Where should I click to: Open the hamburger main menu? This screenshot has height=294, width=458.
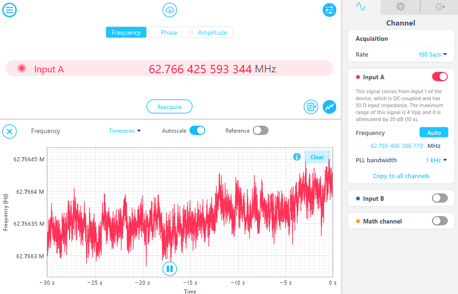9,10
